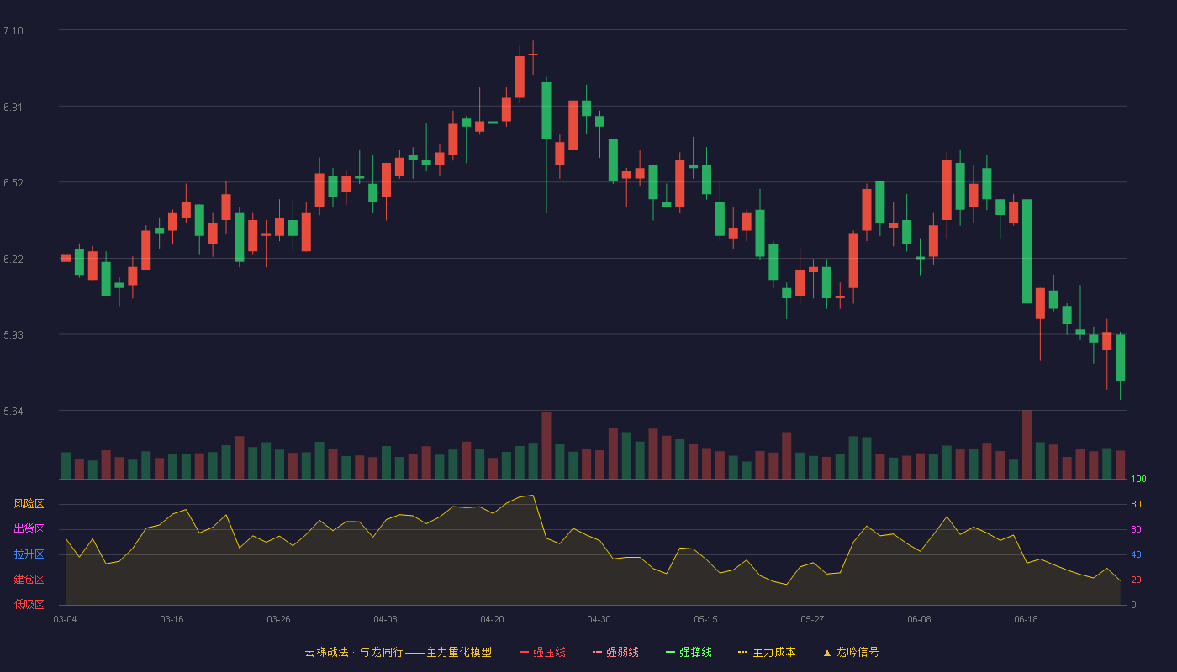1177x672 pixels.
Task: Click the 04-20 date axis label
Action: click(492, 619)
